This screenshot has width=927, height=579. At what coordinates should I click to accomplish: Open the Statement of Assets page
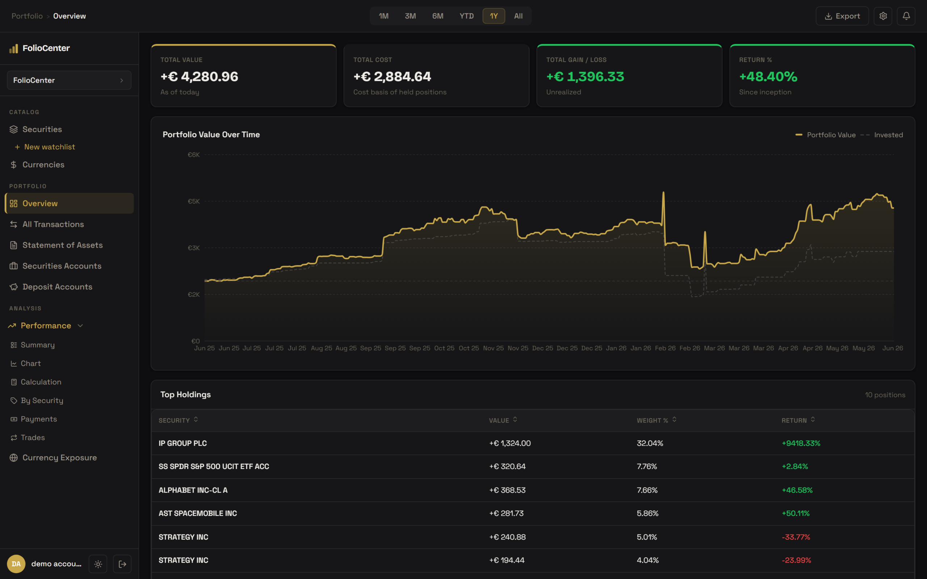coord(69,245)
